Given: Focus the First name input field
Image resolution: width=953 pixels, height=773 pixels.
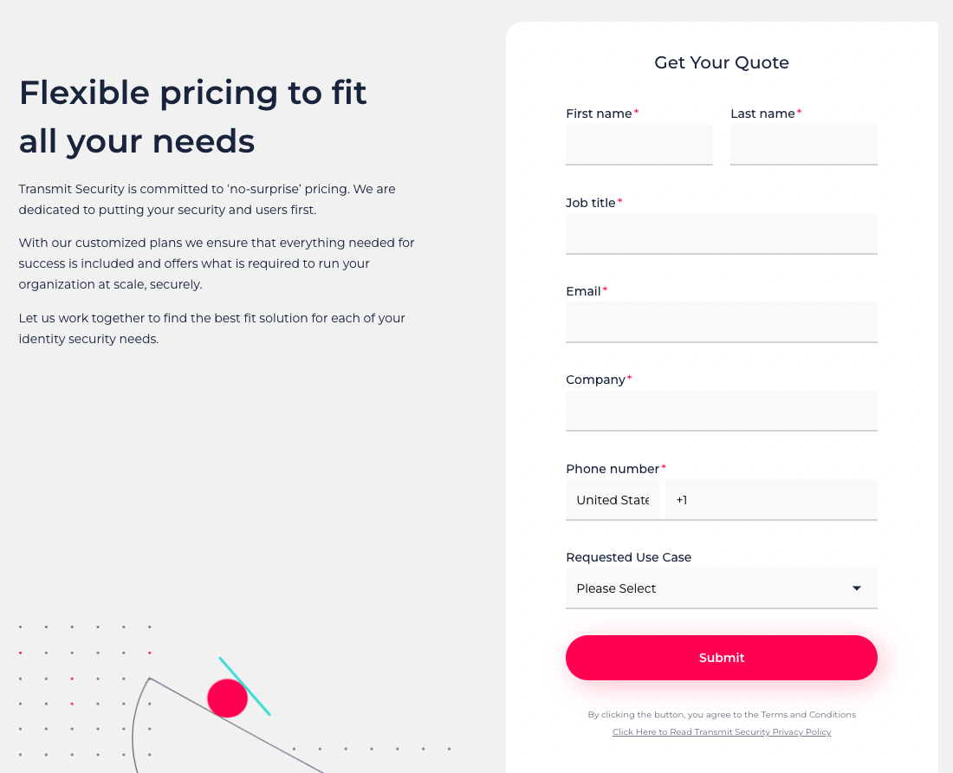Looking at the screenshot, I should 639,144.
